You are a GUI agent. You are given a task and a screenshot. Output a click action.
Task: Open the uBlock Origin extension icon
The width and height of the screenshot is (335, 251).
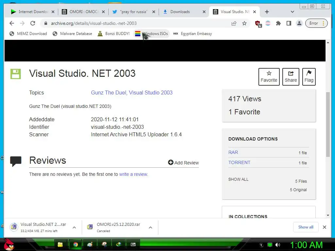pyautogui.click(x=258, y=24)
